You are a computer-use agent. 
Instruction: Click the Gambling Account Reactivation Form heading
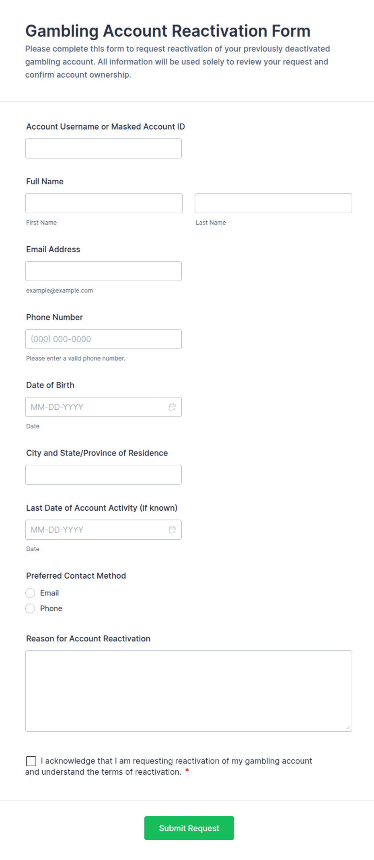point(168,31)
